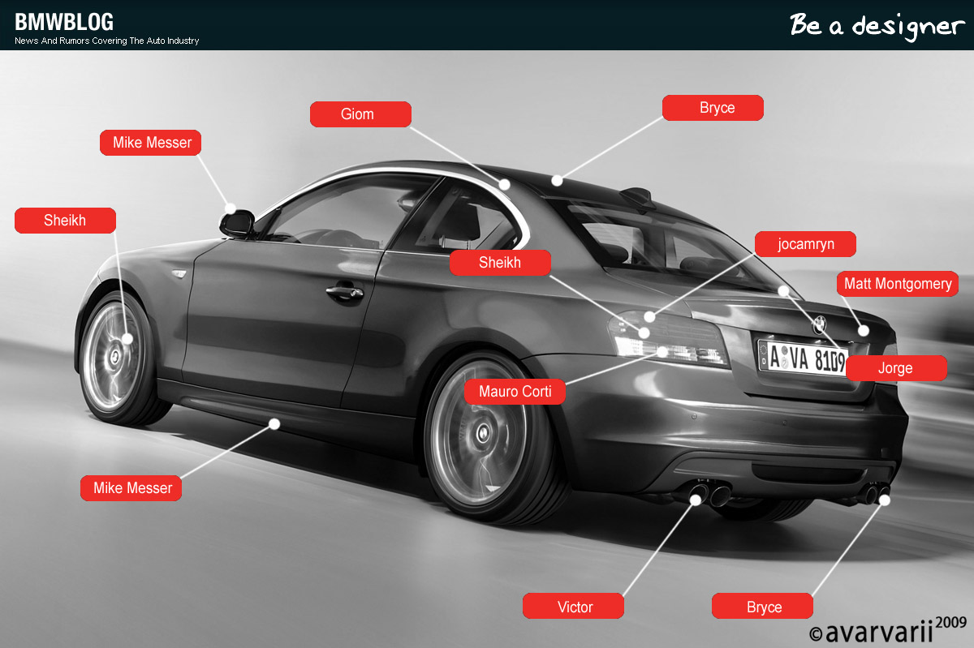Click the Jorge label

[896, 368]
